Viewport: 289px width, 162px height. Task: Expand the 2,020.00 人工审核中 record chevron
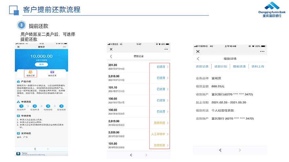(168, 134)
